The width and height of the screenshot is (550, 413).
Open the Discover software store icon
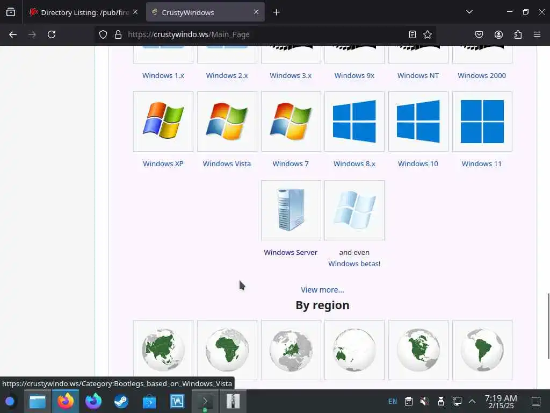(x=149, y=401)
